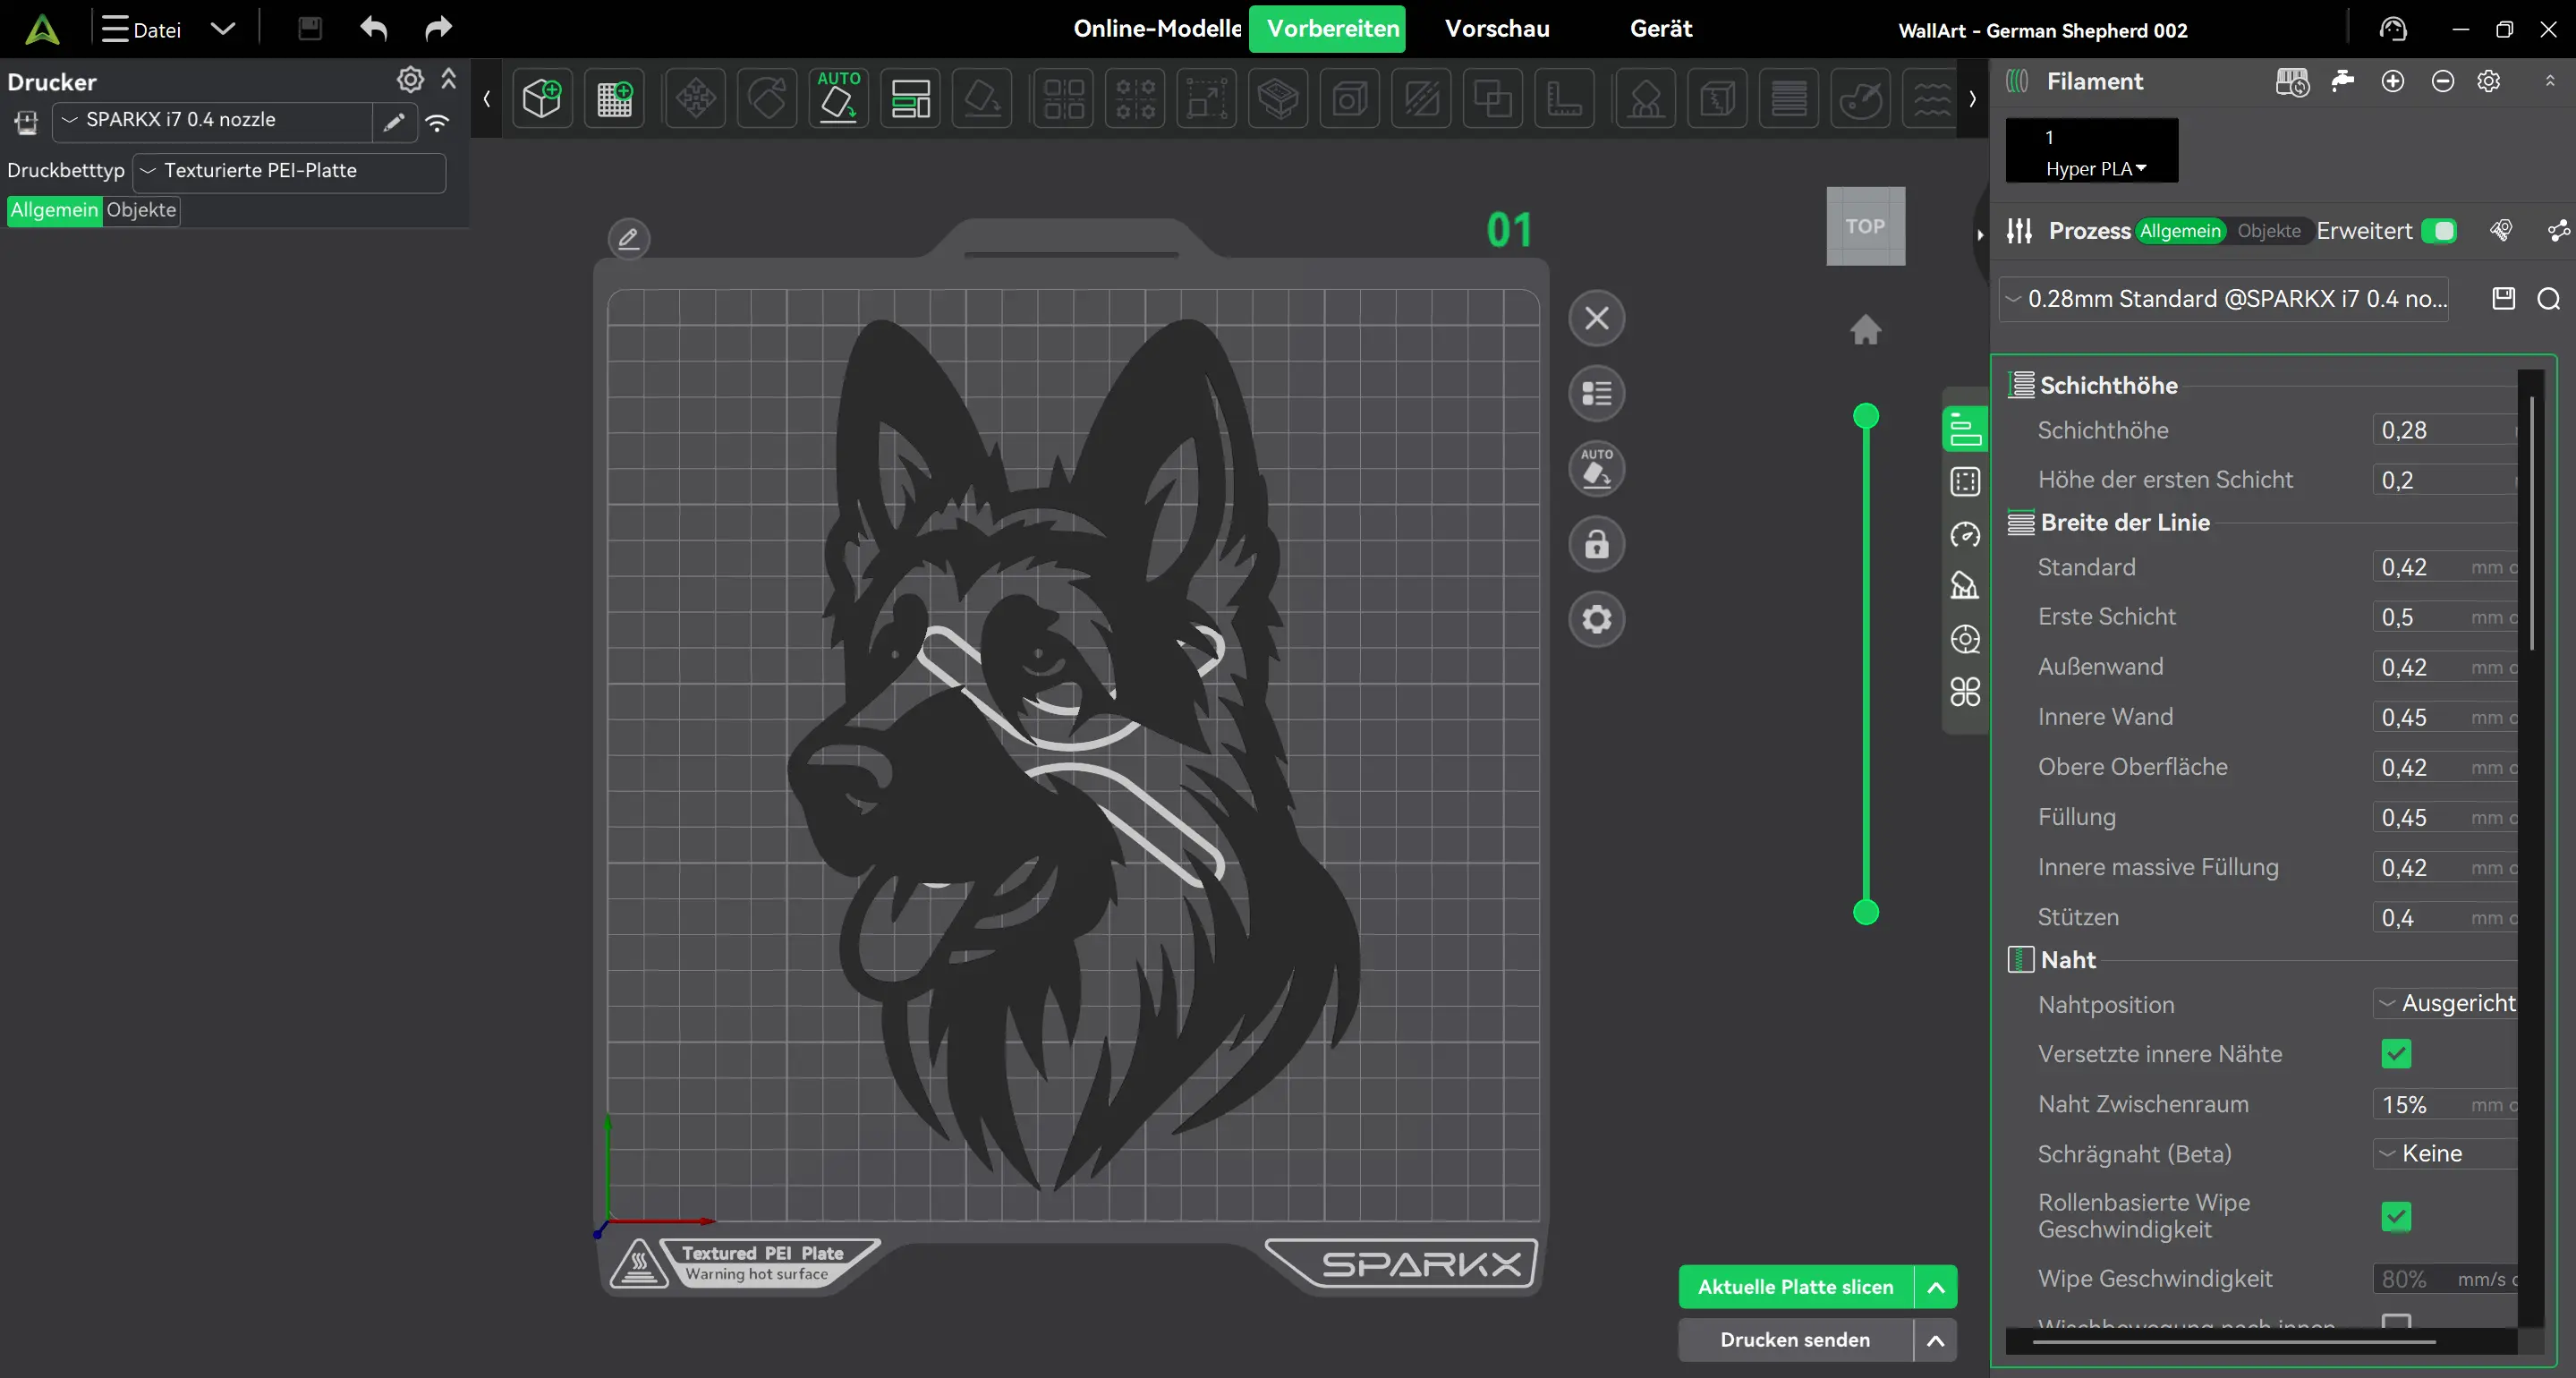This screenshot has height=1378, width=2576.
Task: Select the Objekte tab in left panel
Action: 141,210
